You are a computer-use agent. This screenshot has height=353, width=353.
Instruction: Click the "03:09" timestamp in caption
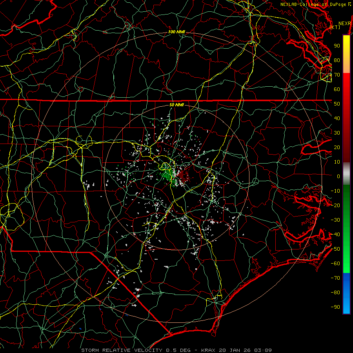coord(263,350)
